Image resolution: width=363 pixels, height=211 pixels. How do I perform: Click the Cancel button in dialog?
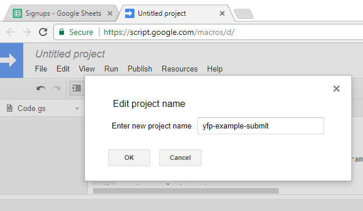click(180, 158)
